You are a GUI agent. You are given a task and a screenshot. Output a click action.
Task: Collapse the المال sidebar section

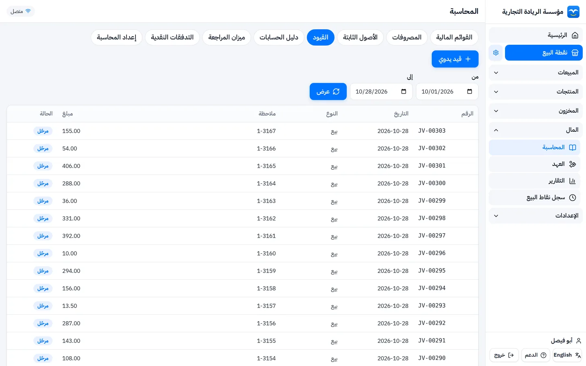point(536,130)
